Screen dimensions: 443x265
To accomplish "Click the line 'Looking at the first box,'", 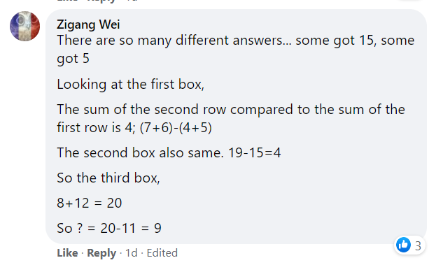I will [130, 84].
